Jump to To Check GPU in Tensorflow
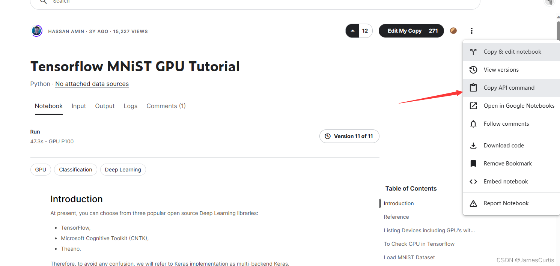 419,244
